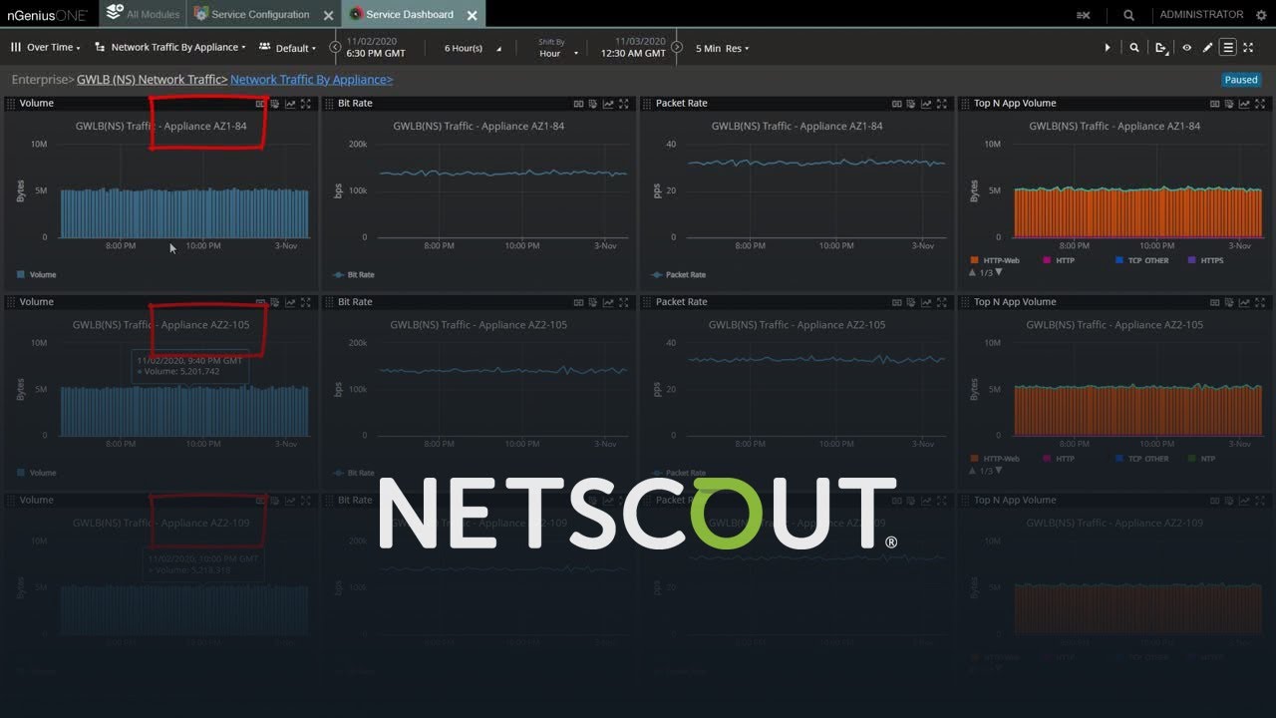
Task: Switch to the All Modules tab
Action: (x=144, y=14)
